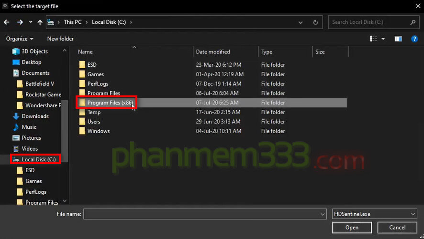The height and width of the screenshot is (239, 424).
Task: Click the Back navigation arrow
Action: point(7,22)
